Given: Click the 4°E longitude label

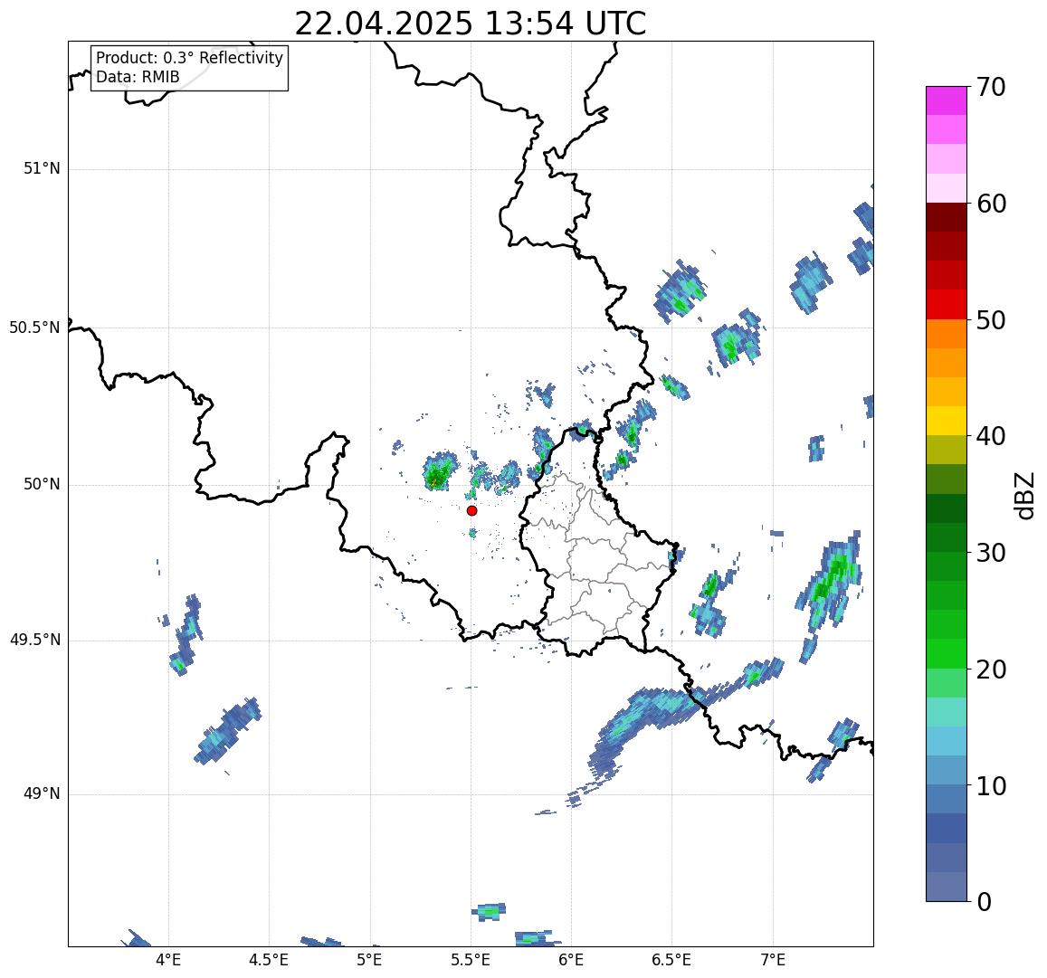Looking at the screenshot, I should (x=168, y=960).
